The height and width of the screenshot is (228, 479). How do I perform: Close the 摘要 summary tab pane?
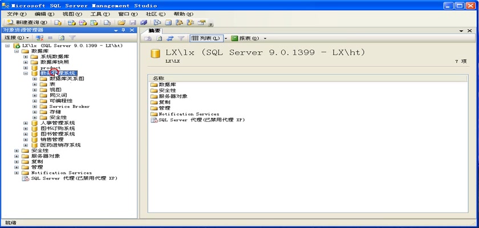[x=470, y=31]
